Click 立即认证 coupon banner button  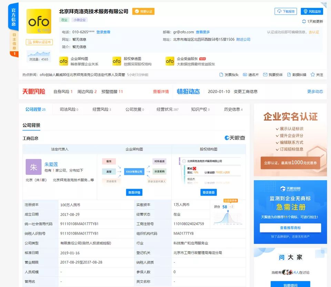click(x=290, y=163)
